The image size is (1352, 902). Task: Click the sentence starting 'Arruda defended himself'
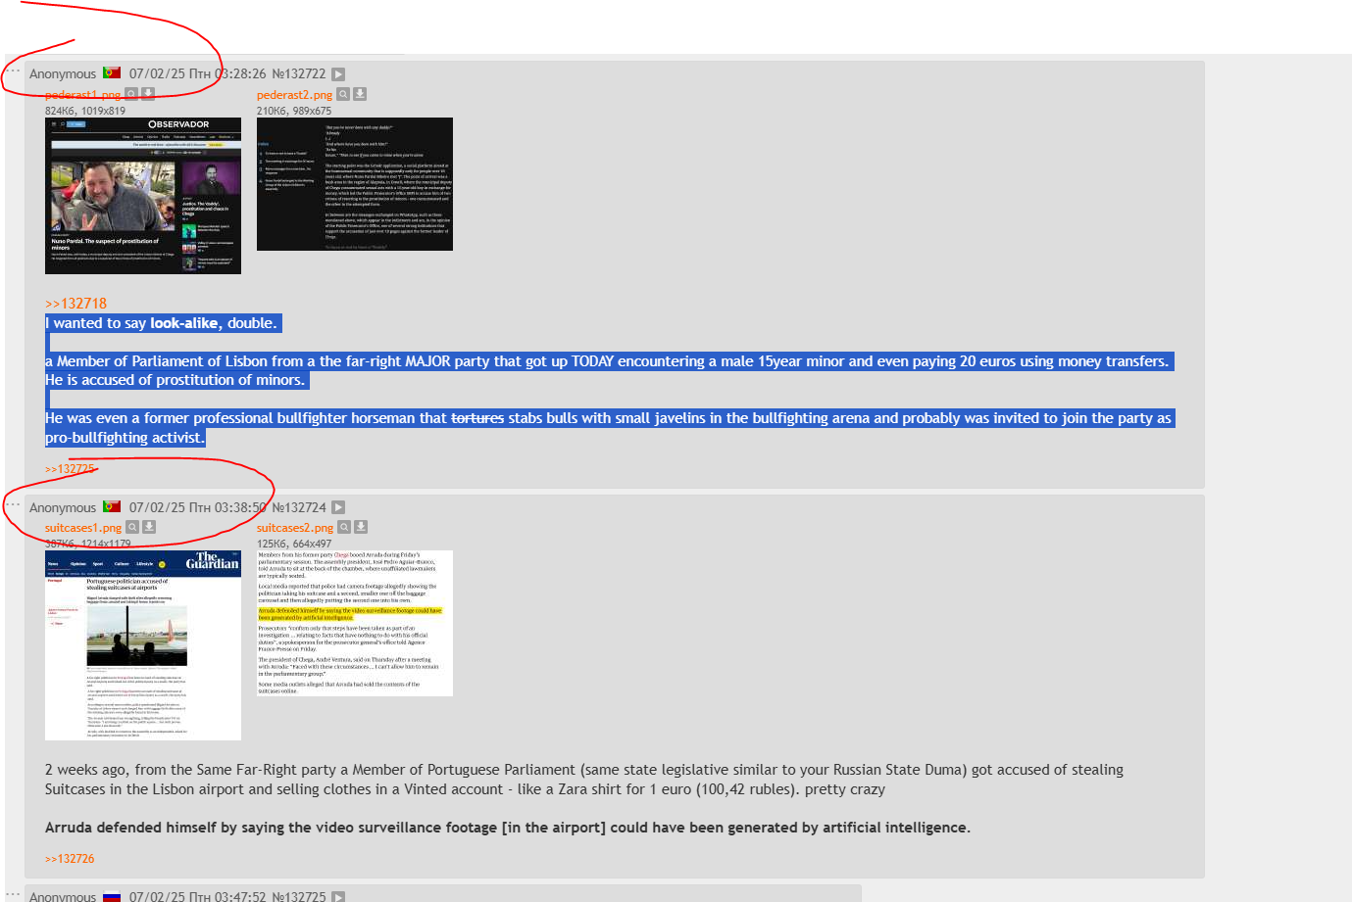tap(508, 828)
